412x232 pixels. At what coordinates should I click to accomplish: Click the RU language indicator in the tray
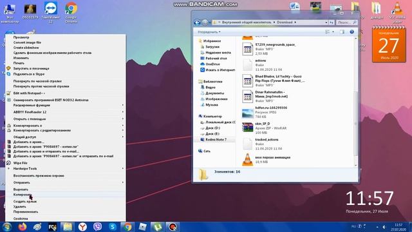click(x=353, y=226)
